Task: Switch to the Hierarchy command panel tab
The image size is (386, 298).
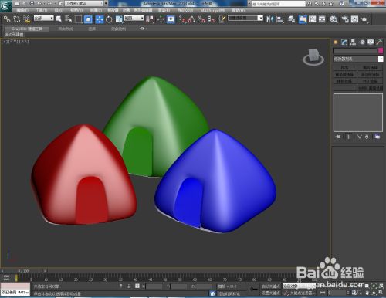Action: point(353,42)
